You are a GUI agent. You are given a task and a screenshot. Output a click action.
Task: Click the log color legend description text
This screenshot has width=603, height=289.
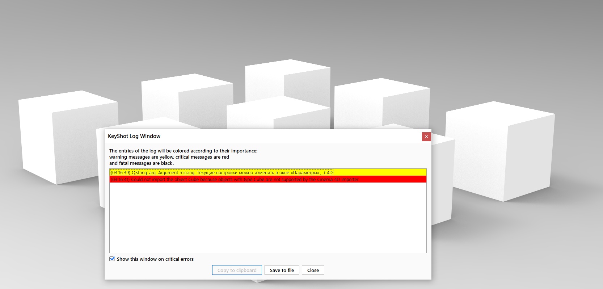tap(184, 157)
